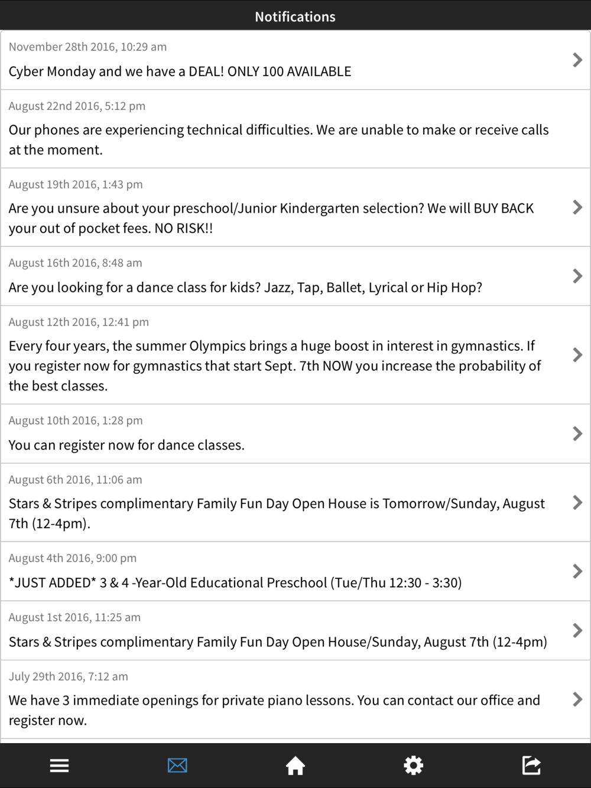Open the summer Olympics gymnastics message text

point(275,366)
